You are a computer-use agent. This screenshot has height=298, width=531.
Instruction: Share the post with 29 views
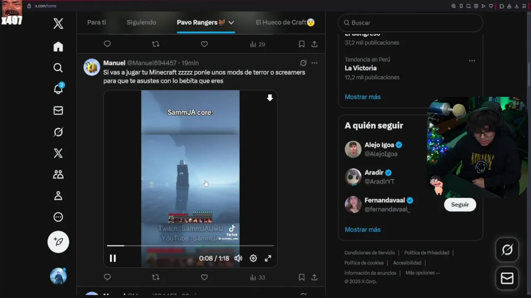tap(314, 44)
